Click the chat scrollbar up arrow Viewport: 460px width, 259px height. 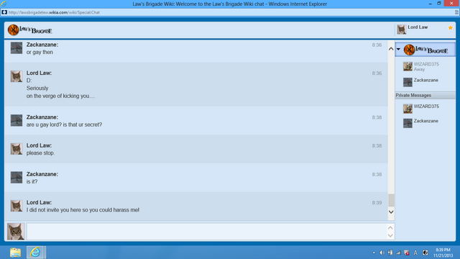391,49
